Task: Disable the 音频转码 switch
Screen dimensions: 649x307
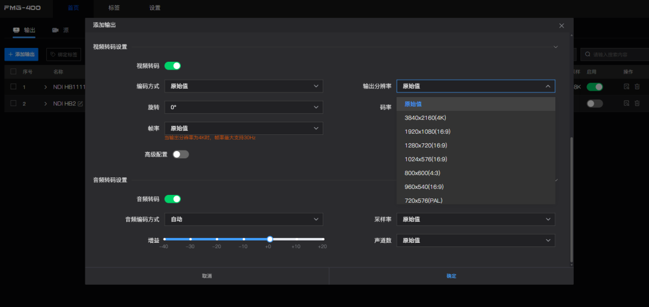Action: point(172,199)
